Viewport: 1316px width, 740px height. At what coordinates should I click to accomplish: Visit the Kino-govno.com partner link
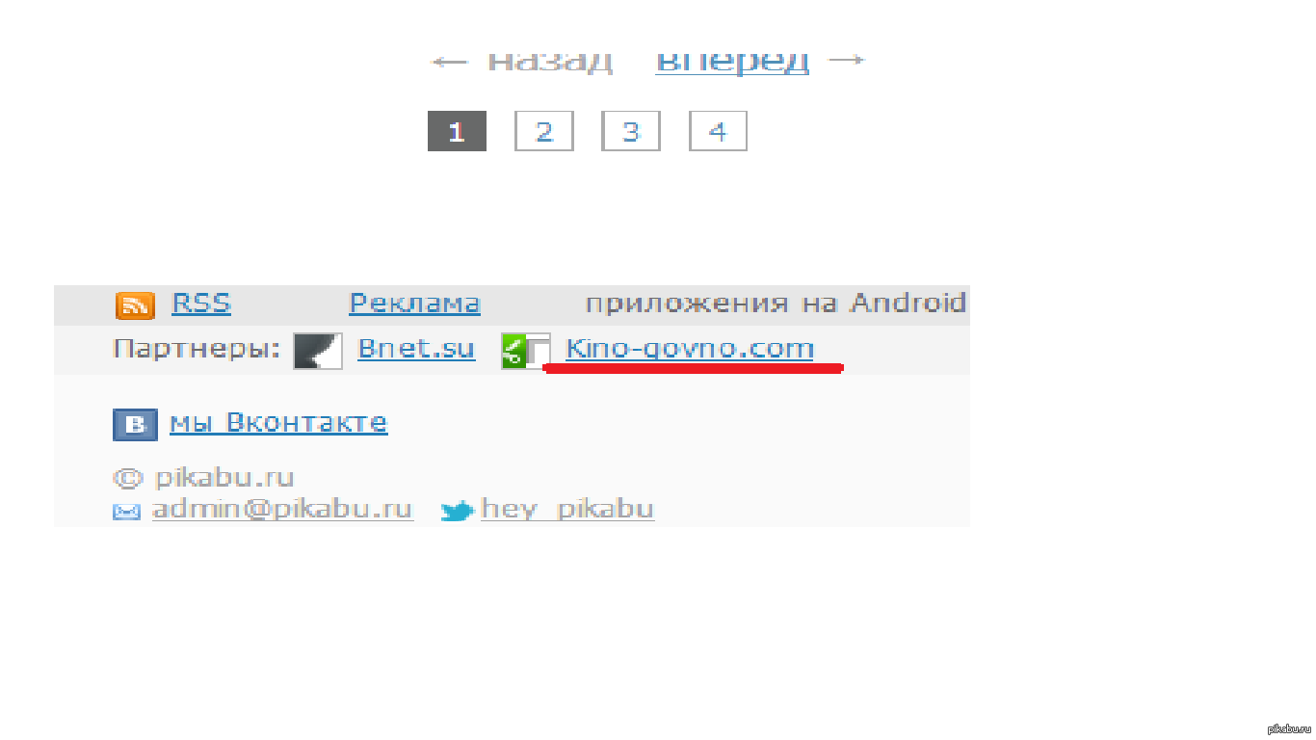point(690,349)
